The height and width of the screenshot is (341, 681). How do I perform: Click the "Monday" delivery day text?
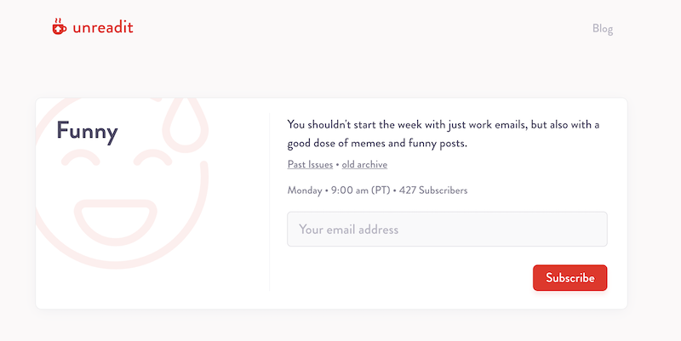click(305, 190)
